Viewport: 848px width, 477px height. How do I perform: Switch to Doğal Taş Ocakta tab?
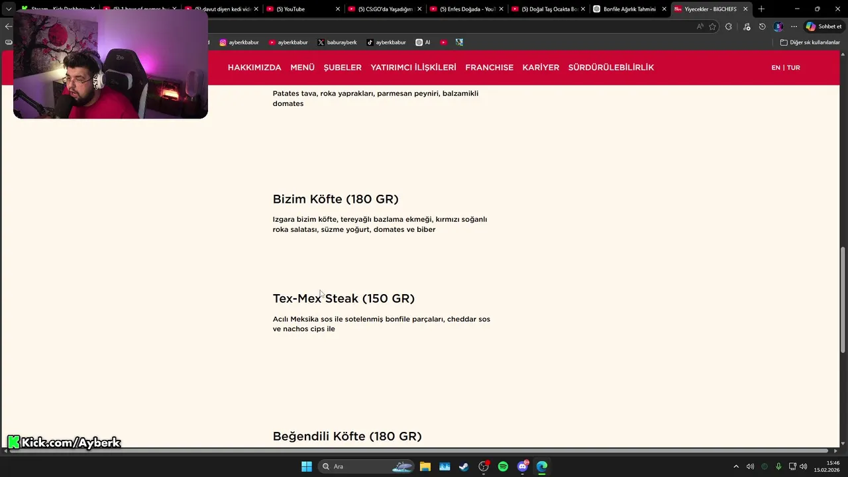(549, 9)
